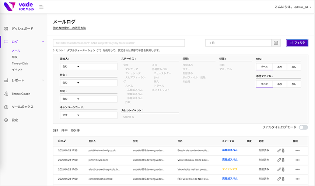Image resolution: width=315 pixels, height=186 pixels.
Task: Select なし under 添付ファイル filter
Action: click(294, 84)
